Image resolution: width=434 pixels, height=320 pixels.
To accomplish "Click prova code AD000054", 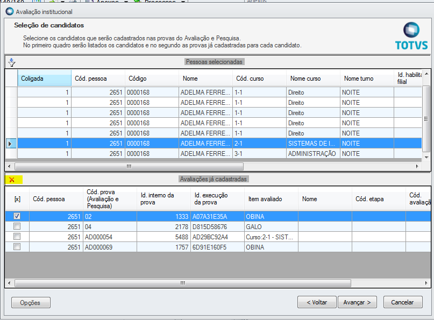I will (x=110, y=237).
